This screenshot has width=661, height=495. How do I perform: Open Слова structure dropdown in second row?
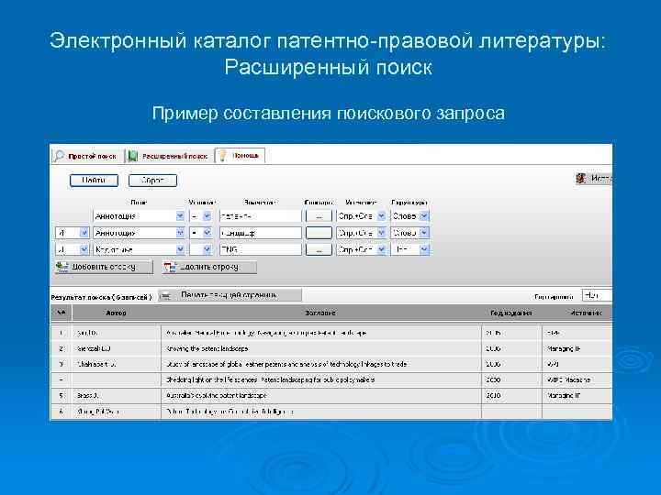point(409,233)
